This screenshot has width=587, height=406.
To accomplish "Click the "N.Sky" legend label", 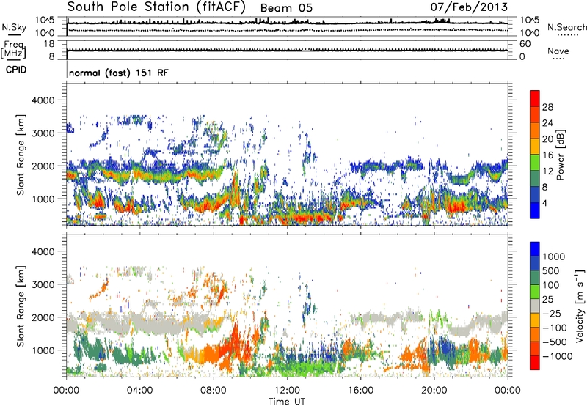I will pos(14,28).
